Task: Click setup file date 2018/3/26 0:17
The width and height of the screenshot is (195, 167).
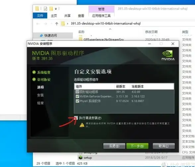Action: [x=156, y=158]
